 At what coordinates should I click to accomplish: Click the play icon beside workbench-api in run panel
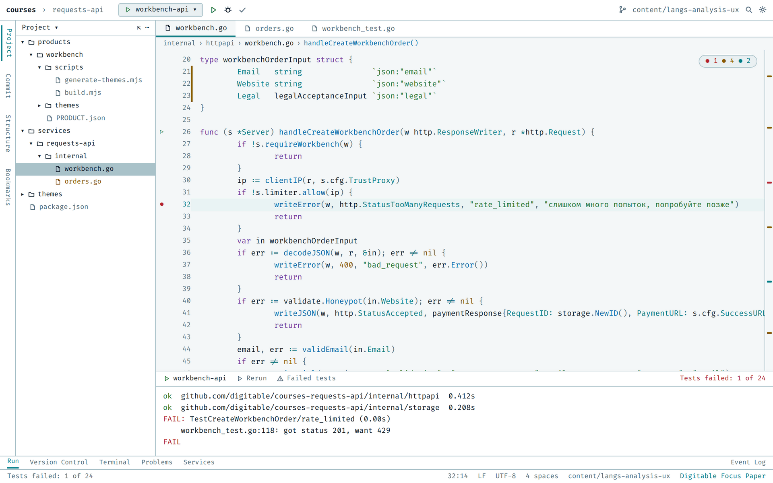pyautogui.click(x=167, y=378)
